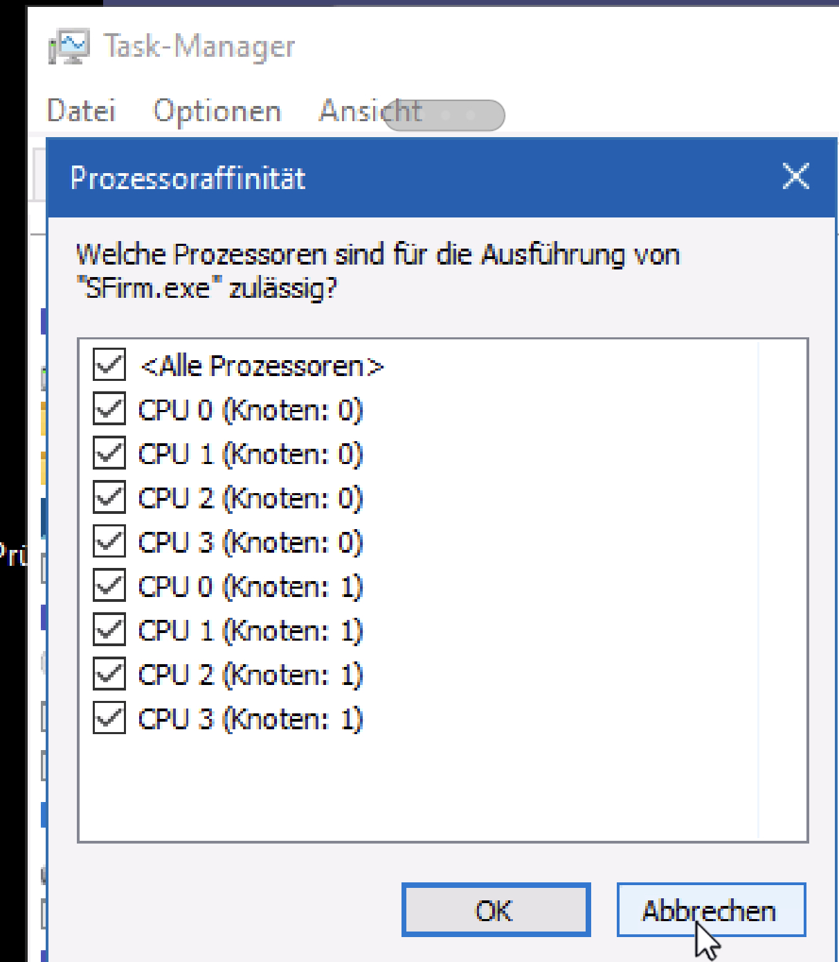Click the <Alle Prozessoren> label text
839x962 pixels.
coord(262,366)
